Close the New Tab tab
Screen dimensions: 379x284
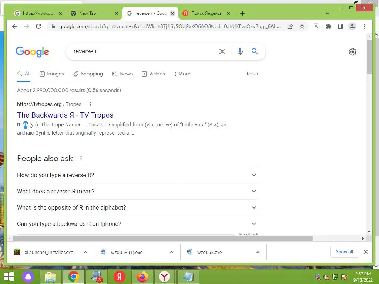coord(117,13)
